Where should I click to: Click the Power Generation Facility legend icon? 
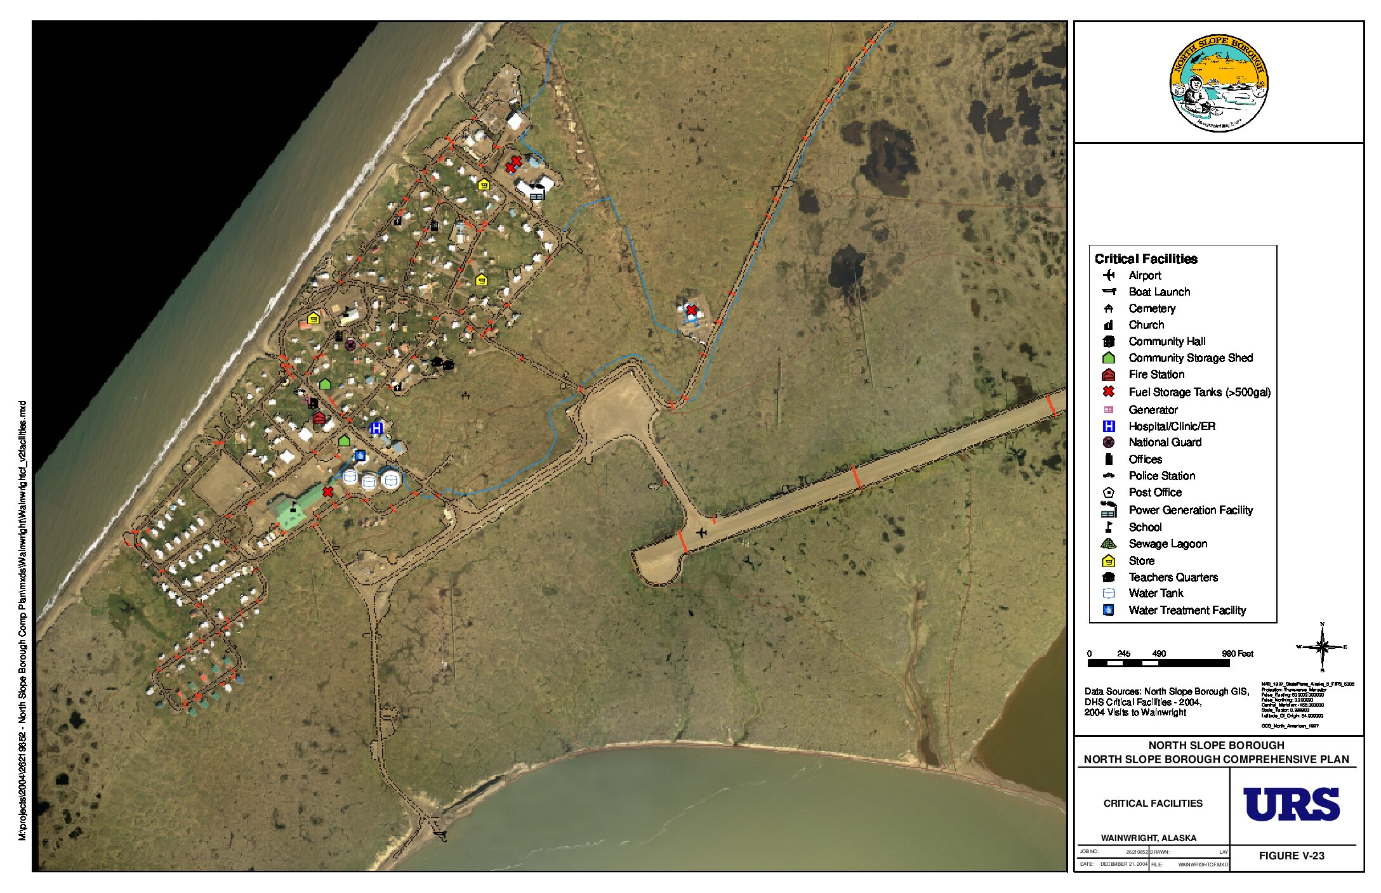click(1109, 509)
